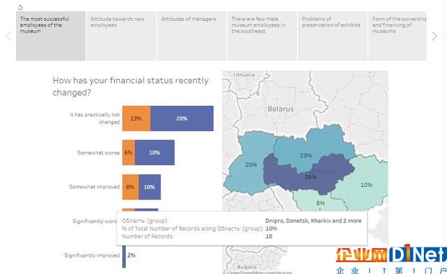Switch to 'Form of the ownership' tab
Image resolution: width=447 pixels, height=274 pixels.
point(397,36)
